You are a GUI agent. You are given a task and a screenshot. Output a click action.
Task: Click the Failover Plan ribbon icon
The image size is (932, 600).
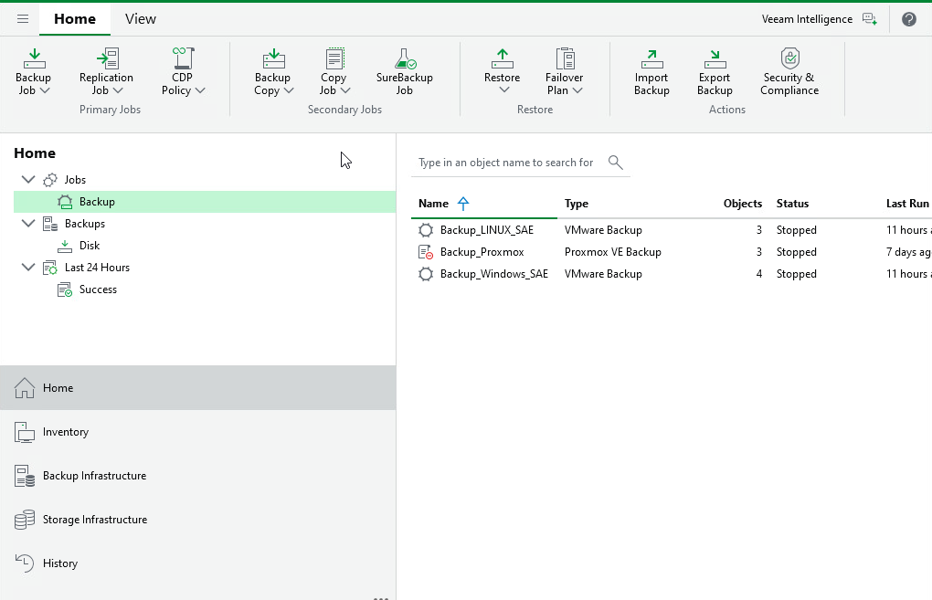coord(565,58)
